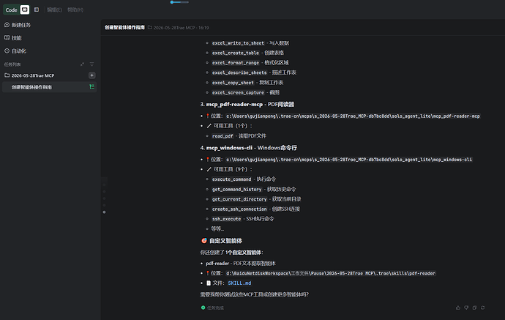Toggle the sidebar panel layout icon
505x320 pixels.
(37, 10)
